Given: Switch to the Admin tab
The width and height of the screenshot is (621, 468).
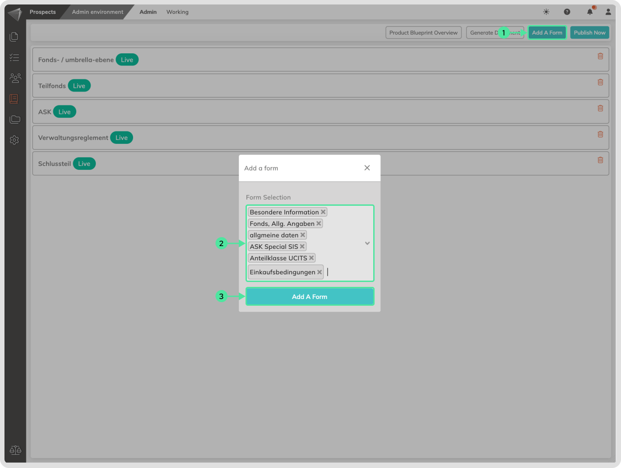Looking at the screenshot, I should 148,12.
